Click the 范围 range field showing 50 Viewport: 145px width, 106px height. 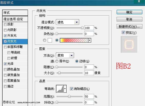[89, 97]
